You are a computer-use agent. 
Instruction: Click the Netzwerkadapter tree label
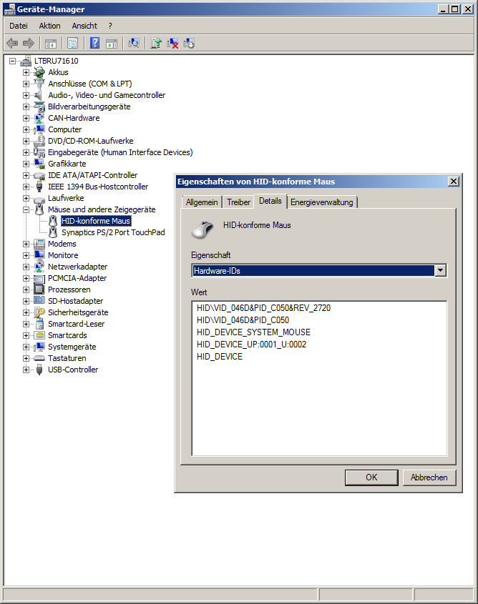point(77,267)
